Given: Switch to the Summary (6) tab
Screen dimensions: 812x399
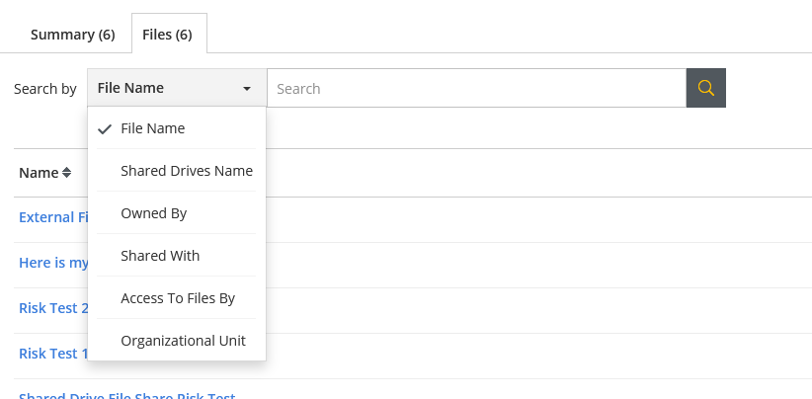Looking at the screenshot, I should 72,35.
